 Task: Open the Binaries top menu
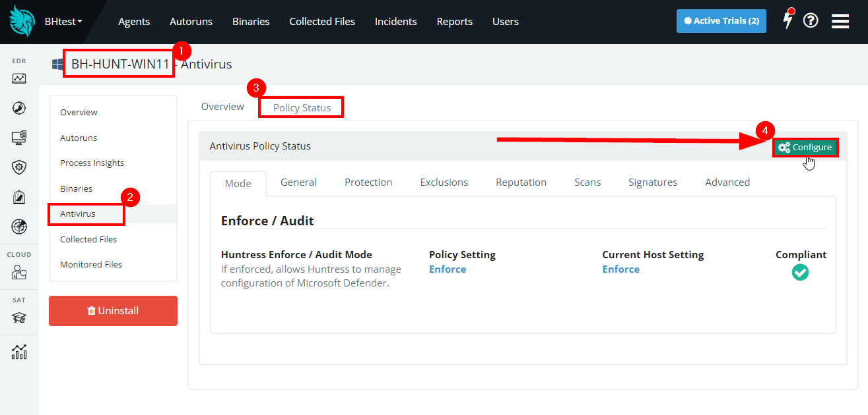click(251, 21)
